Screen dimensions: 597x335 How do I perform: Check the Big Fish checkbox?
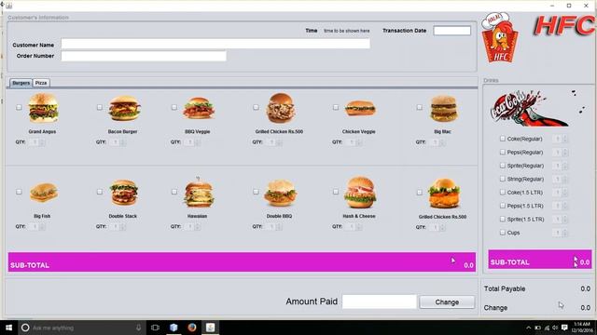click(19, 192)
